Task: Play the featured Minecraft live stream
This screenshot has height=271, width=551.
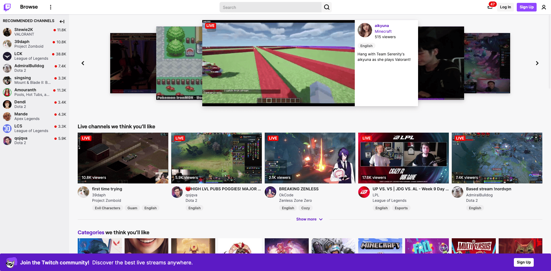Action: pyautogui.click(x=279, y=63)
